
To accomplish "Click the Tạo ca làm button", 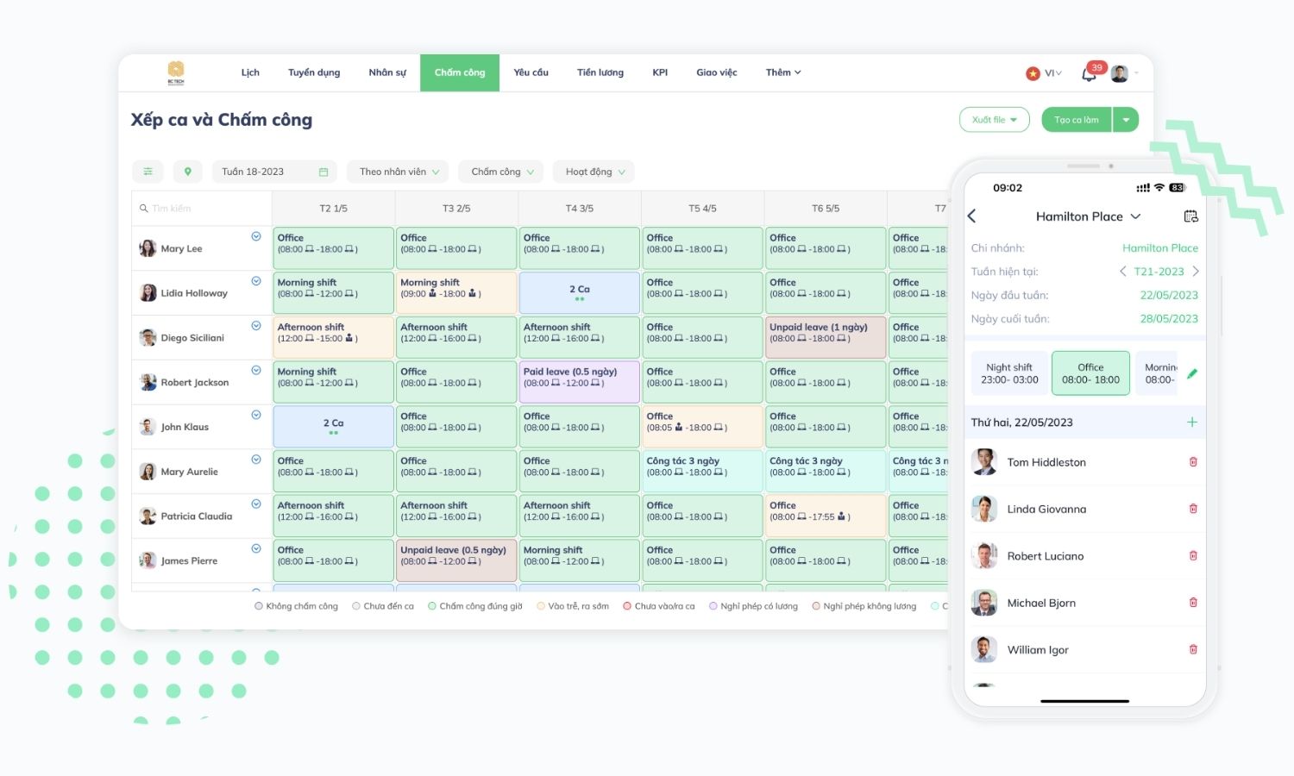I will pyautogui.click(x=1077, y=120).
